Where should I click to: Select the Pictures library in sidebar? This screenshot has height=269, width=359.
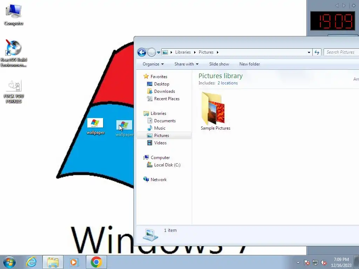coord(164,136)
